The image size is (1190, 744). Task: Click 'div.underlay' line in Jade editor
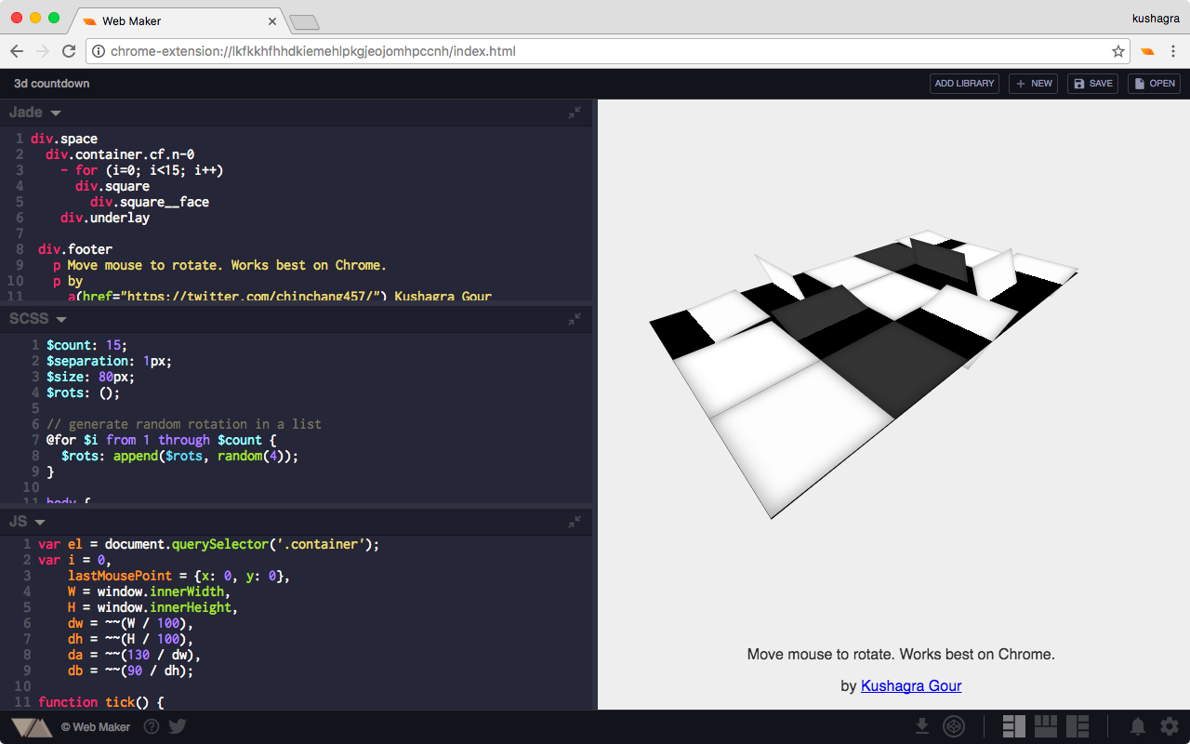[105, 219]
